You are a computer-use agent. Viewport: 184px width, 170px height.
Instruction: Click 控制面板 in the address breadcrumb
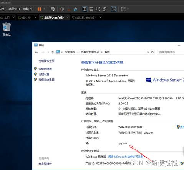tap(70, 52)
